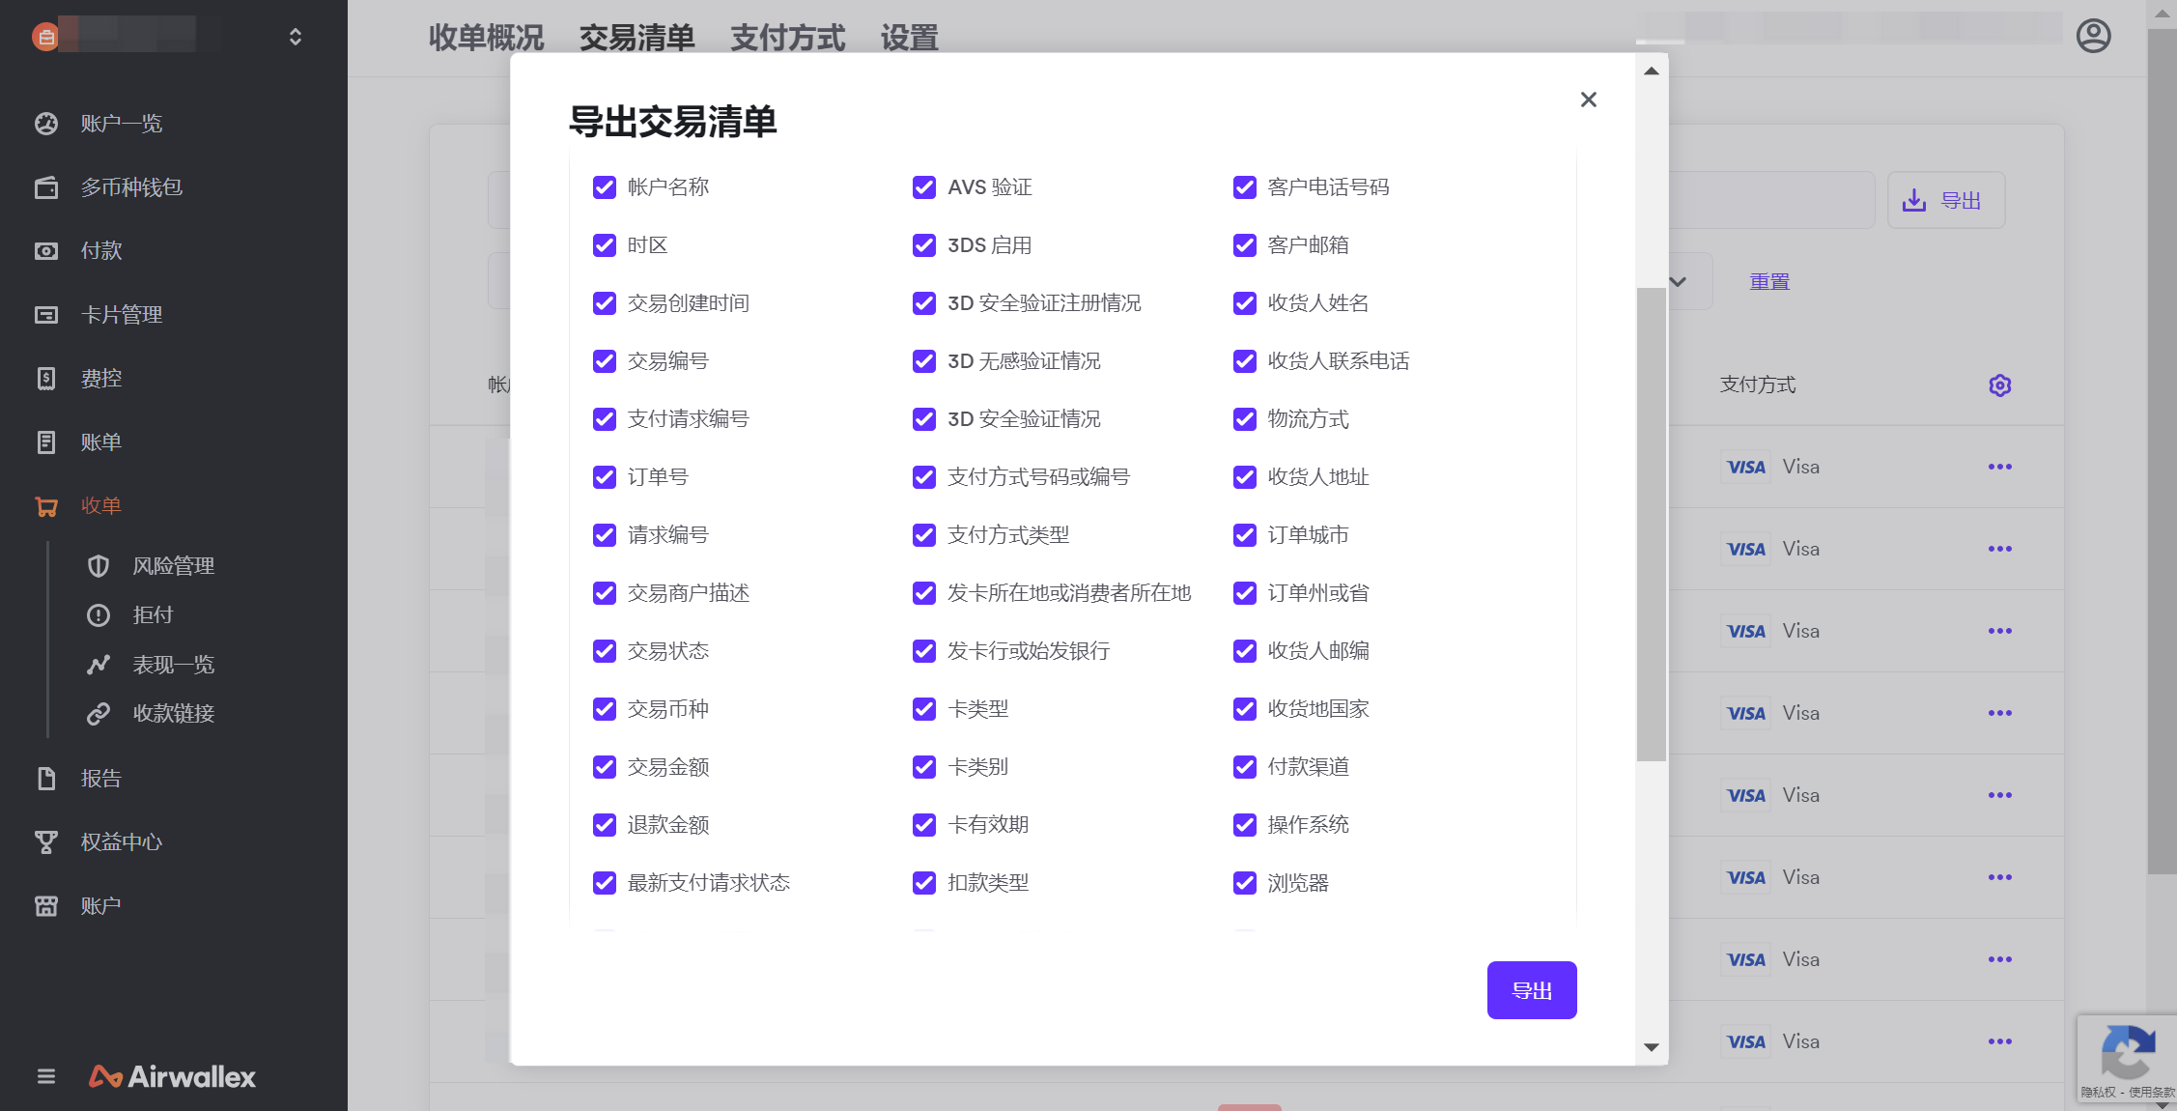Image resolution: width=2177 pixels, height=1111 pixels.
Task: Open three-dot menu on first Visa row
Action: click(x=1999, y=467)
